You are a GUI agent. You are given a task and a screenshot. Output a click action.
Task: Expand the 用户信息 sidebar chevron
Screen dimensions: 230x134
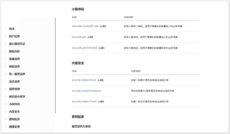point(6,36)
